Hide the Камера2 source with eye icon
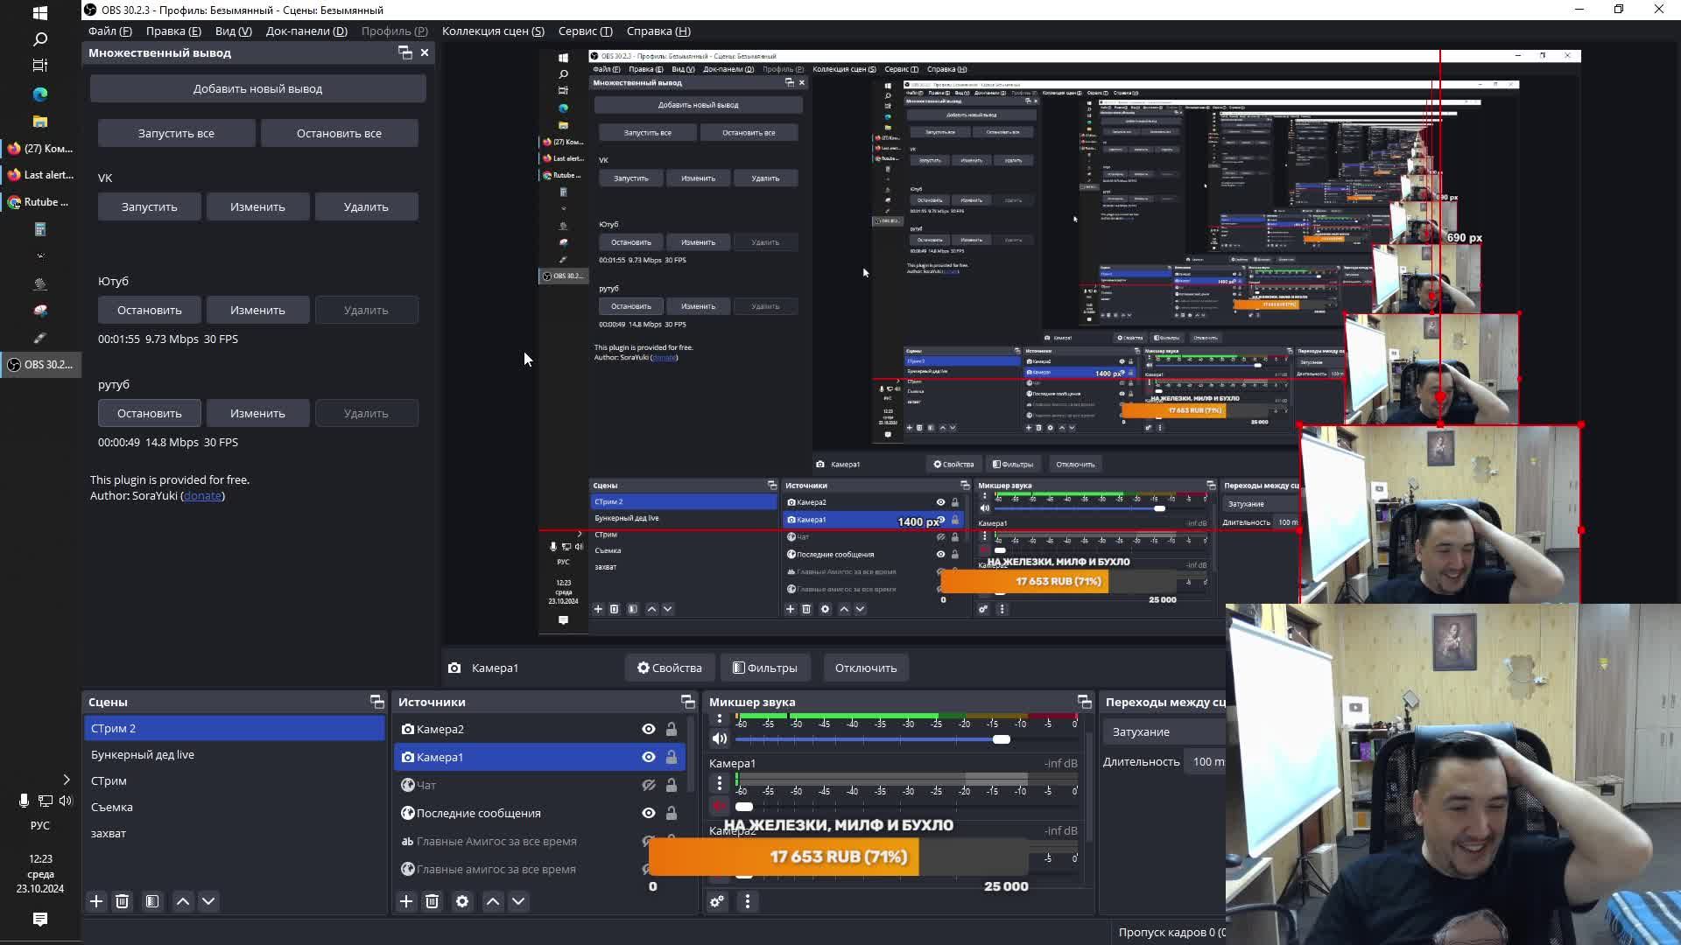1681x945 pixels. 648,729
